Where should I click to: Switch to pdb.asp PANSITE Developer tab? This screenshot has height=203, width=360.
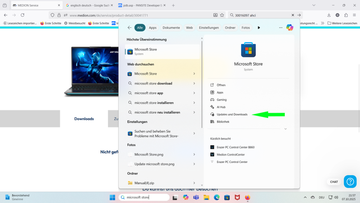point(142,5)
